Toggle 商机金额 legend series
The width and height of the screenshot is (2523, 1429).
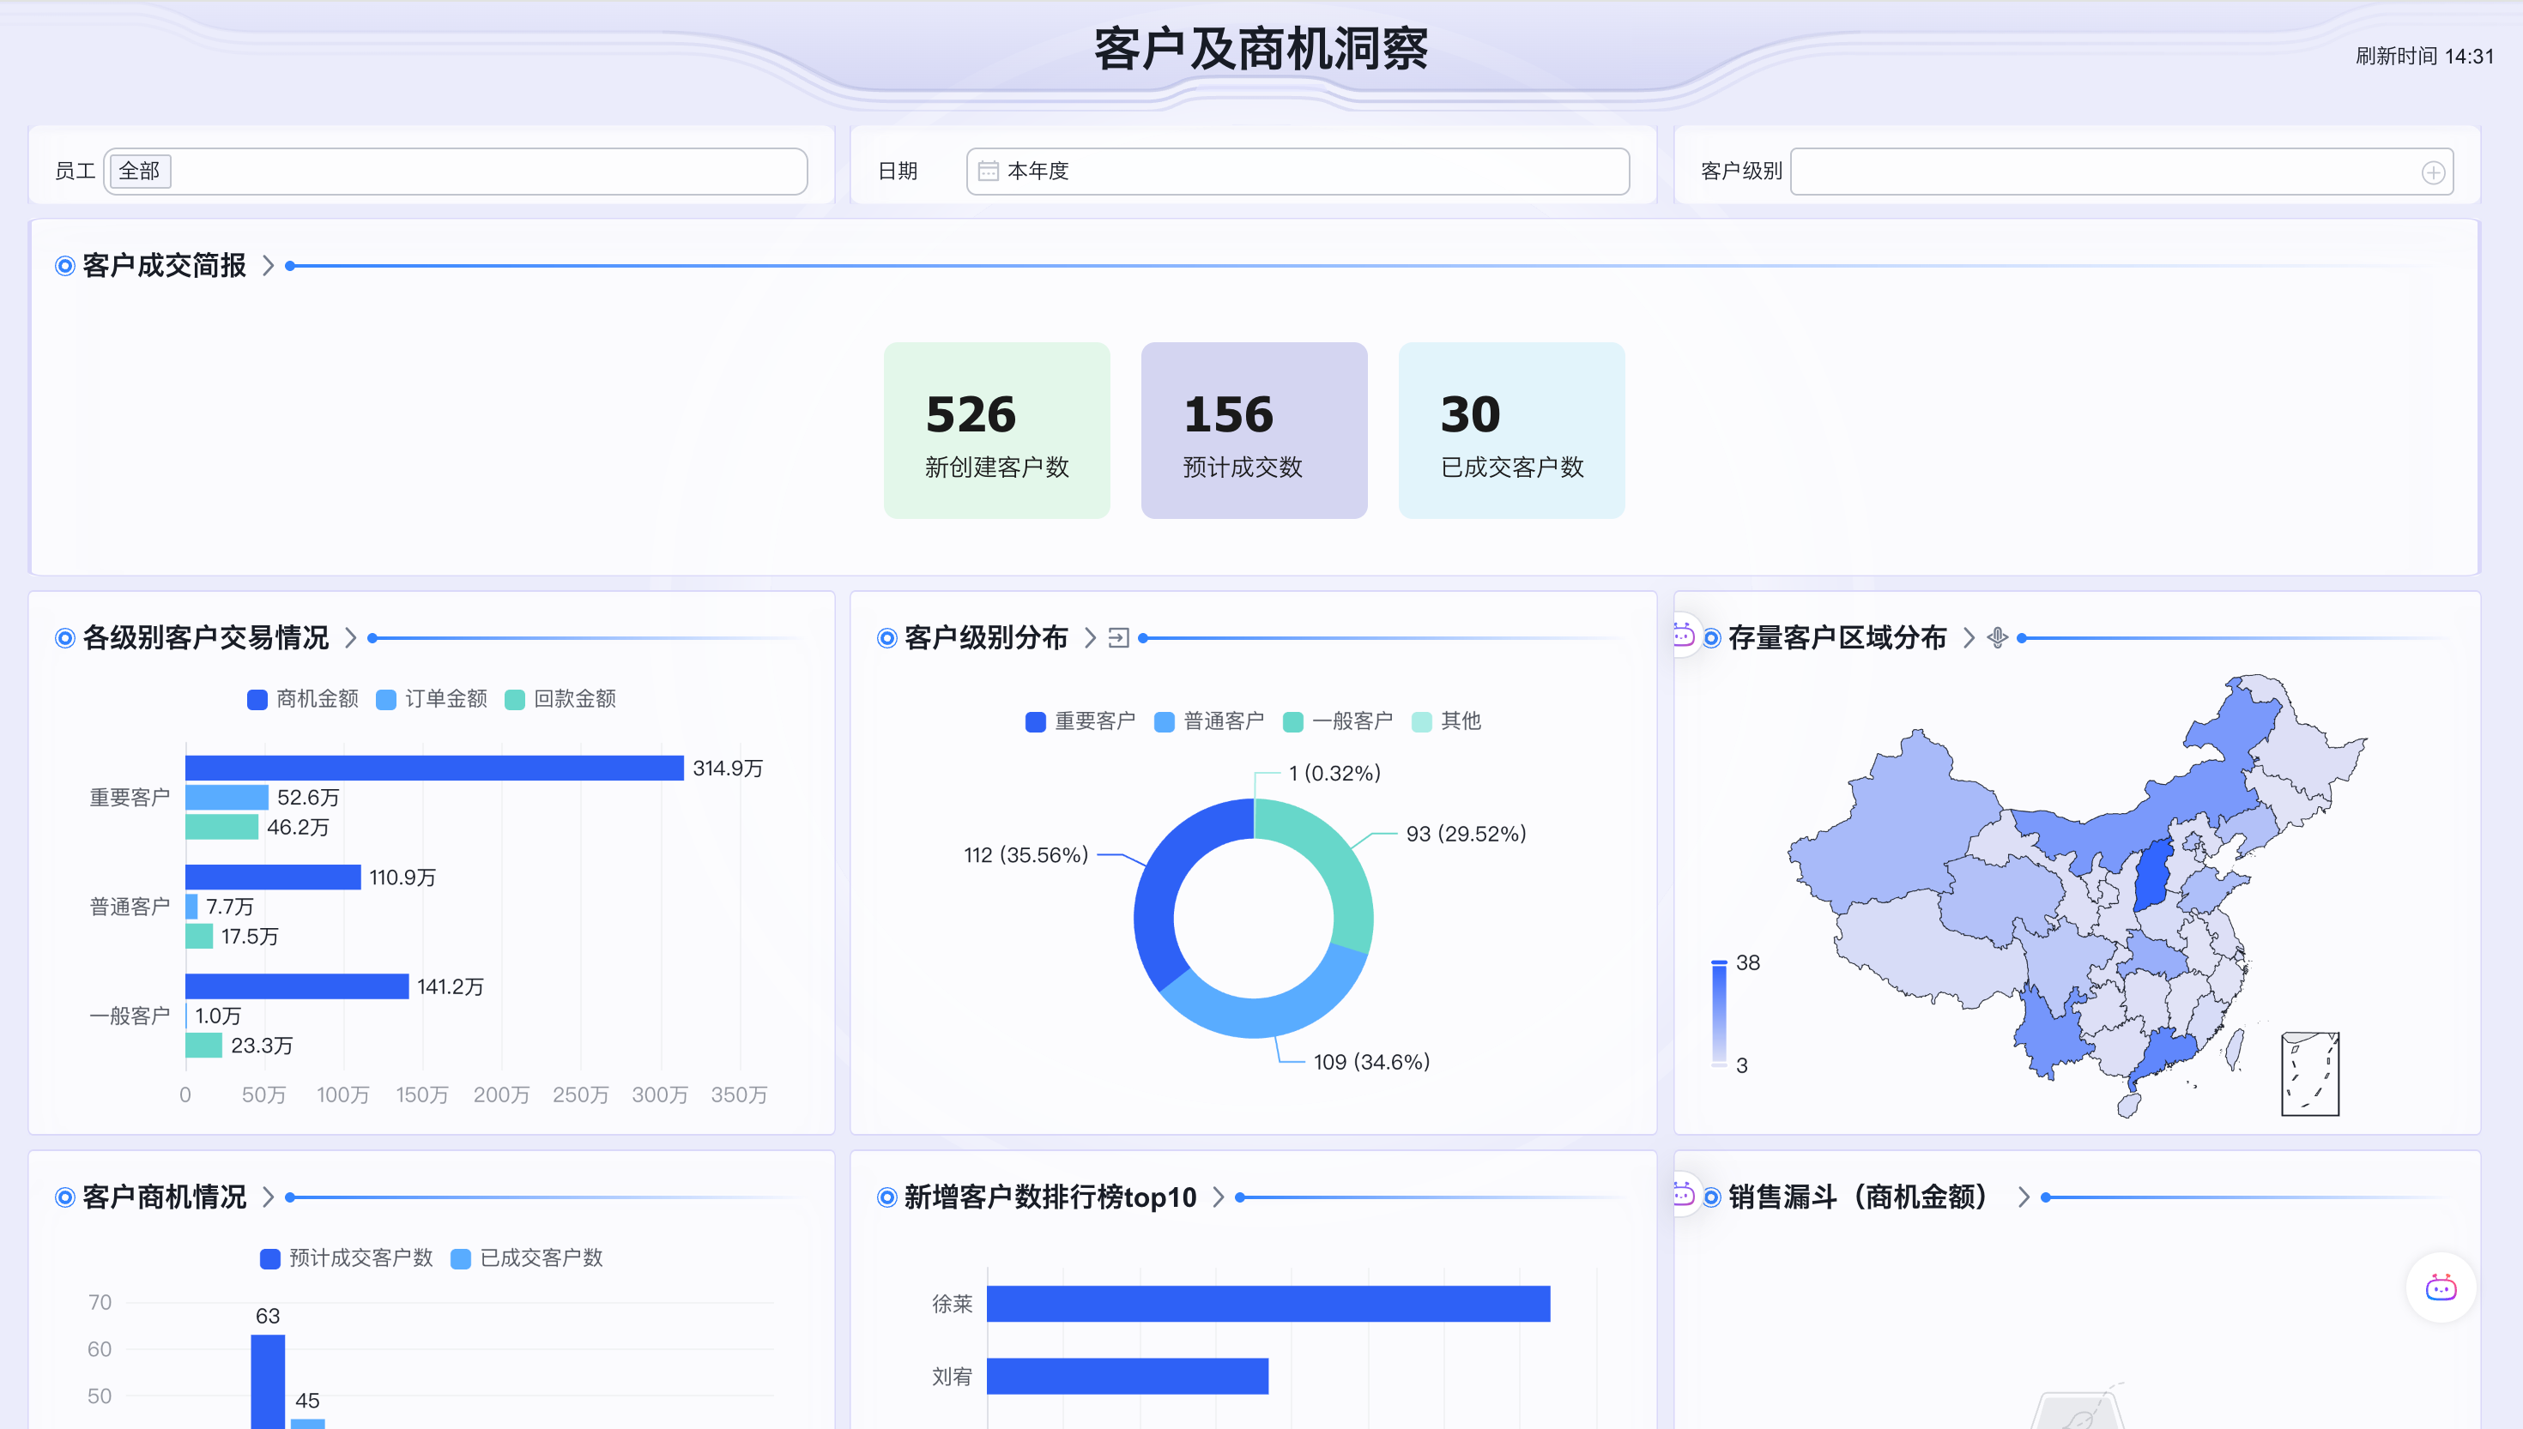[x=302, y=699]
